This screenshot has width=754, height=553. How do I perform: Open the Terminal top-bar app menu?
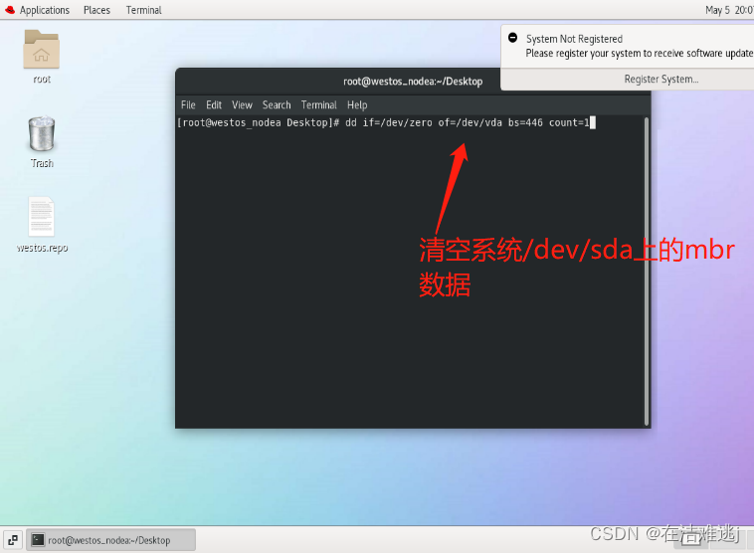point(144,10)
